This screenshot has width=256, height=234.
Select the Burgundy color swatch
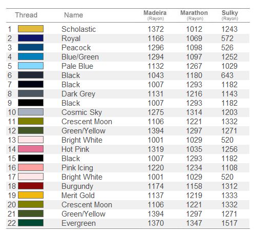tap(31, 186)
